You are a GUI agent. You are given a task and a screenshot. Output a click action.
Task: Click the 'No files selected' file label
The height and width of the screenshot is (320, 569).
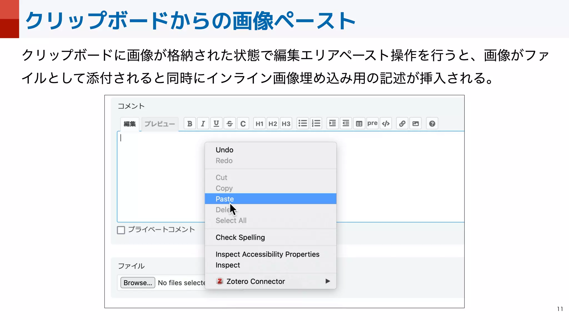pos(181,283)
